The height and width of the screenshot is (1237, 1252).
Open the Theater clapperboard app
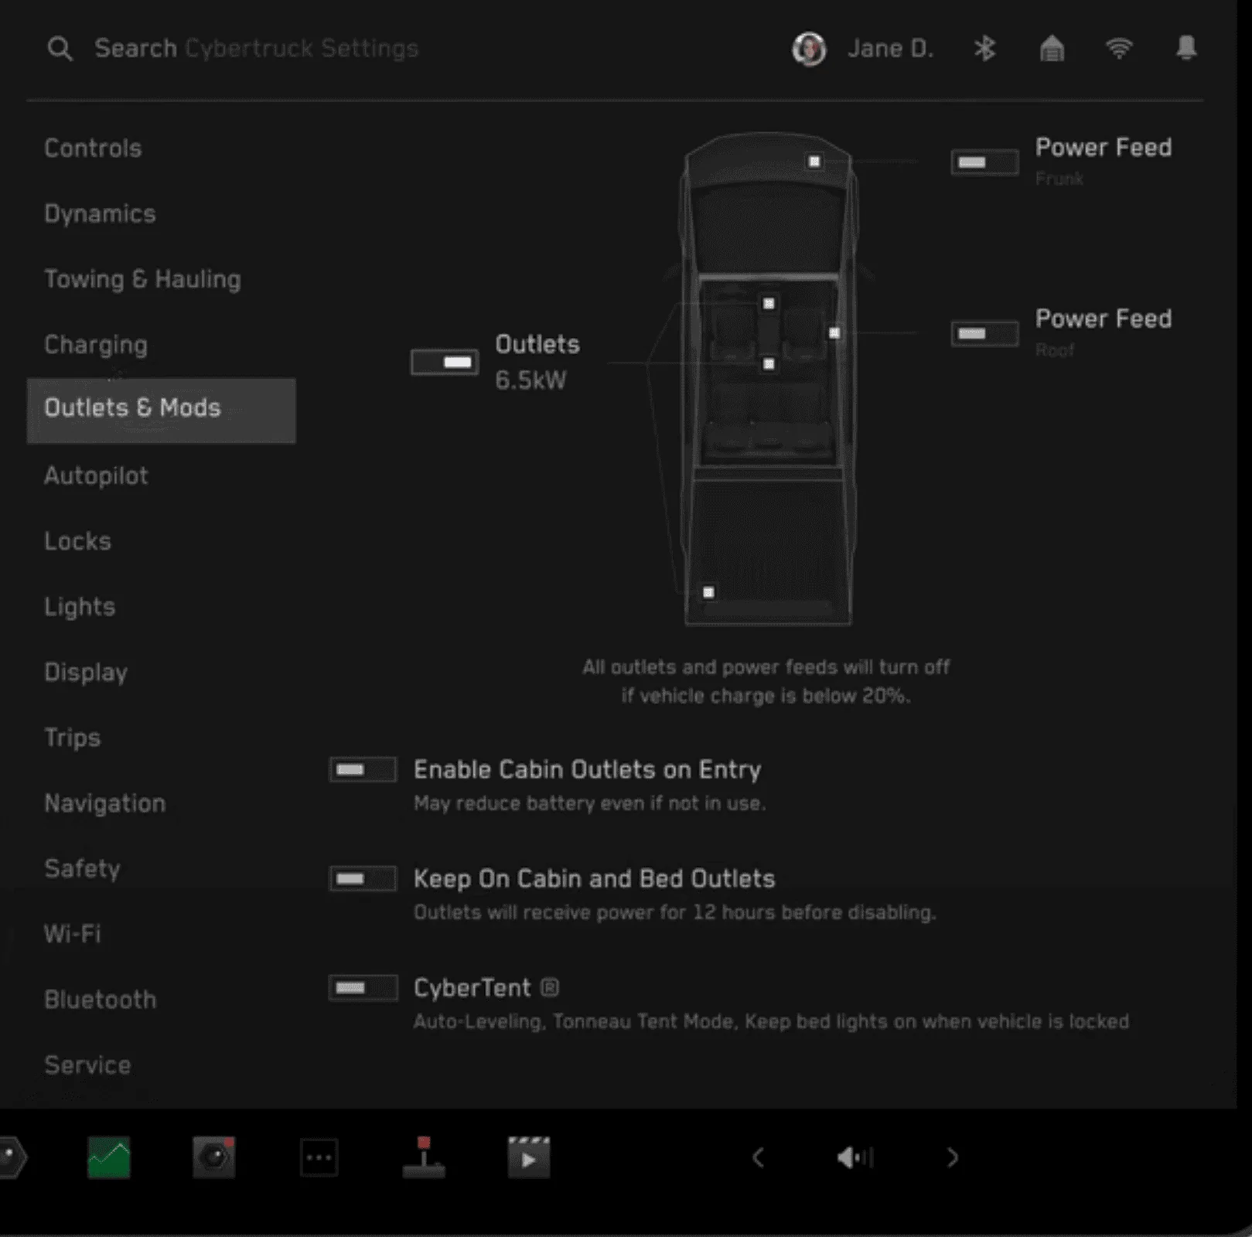click(529, 1157)
